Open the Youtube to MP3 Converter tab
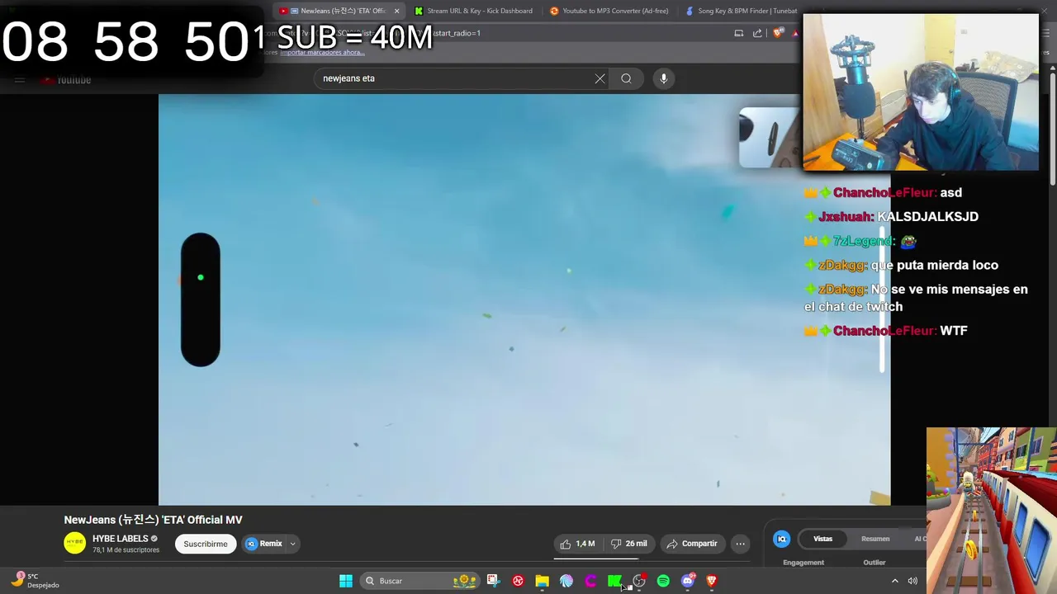 pyautogui.click(x=609, y=11)
